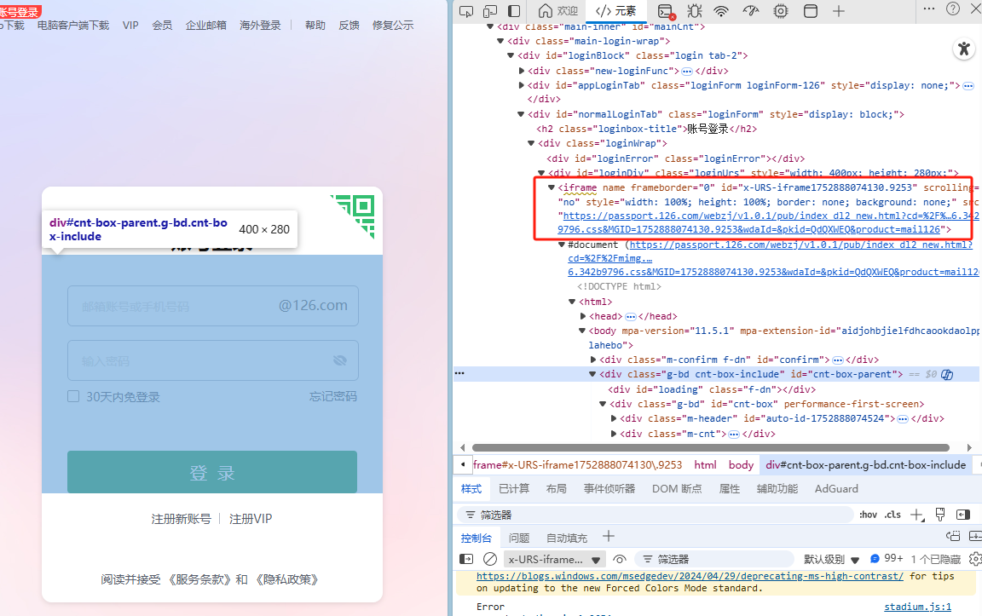Screen dimensions: 982x616
Task: Open the AdGuard tab in styles pane
Action: point(836,488)
